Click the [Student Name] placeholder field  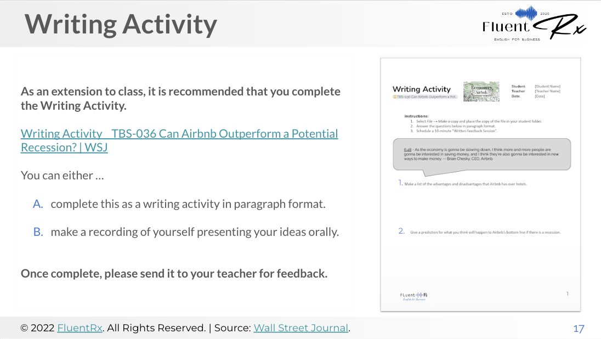point(547,87)
